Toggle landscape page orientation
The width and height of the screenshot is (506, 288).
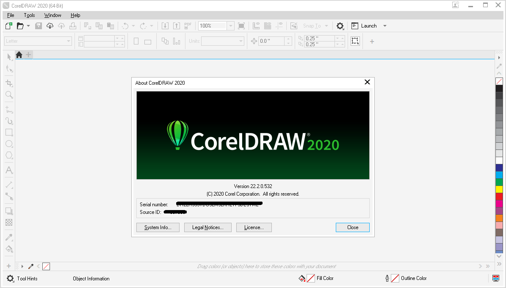coord(148,42)
